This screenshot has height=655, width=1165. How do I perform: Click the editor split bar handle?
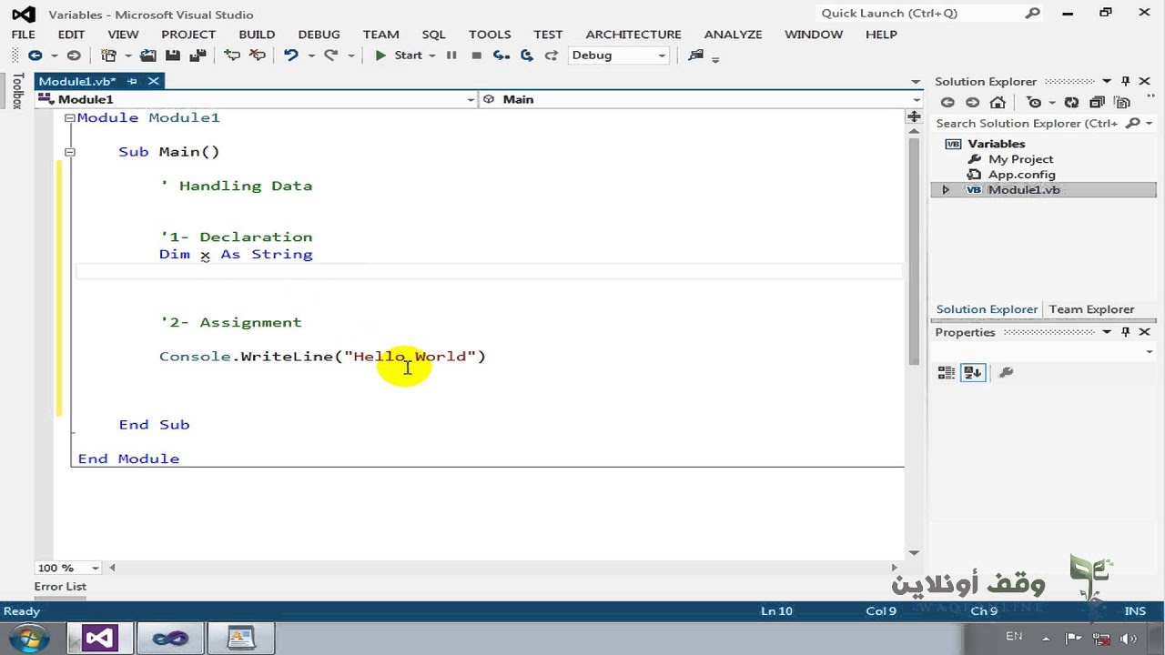(914, 116)
